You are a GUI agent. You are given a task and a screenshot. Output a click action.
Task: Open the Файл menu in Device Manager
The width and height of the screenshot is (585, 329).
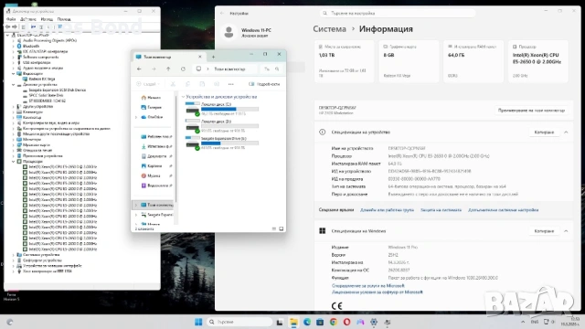coord(11,19)
